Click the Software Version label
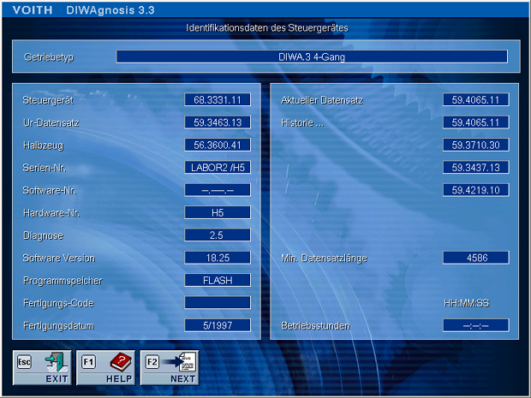This screenshot has width=531, height=398. pos(59,258)
